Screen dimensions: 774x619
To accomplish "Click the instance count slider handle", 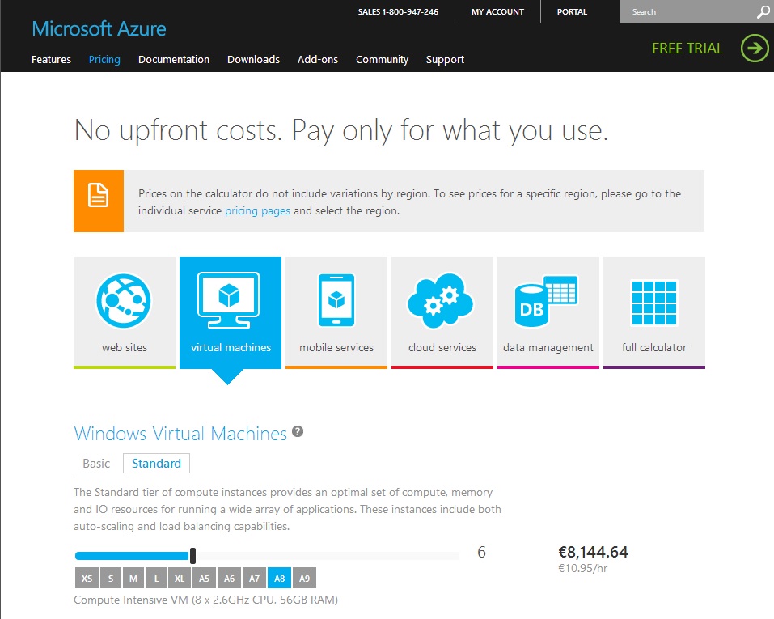I will (x=192, y=555).
